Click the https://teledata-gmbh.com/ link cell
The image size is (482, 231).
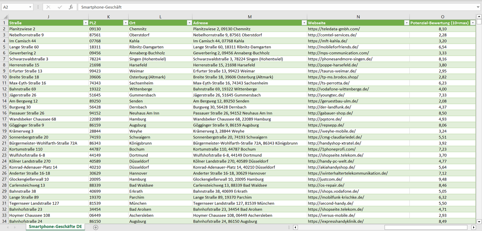(334, 29)
